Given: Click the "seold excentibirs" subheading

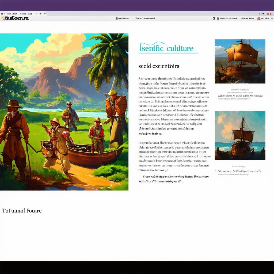Looking at the screenshot, I should click(x=159, y=66).
